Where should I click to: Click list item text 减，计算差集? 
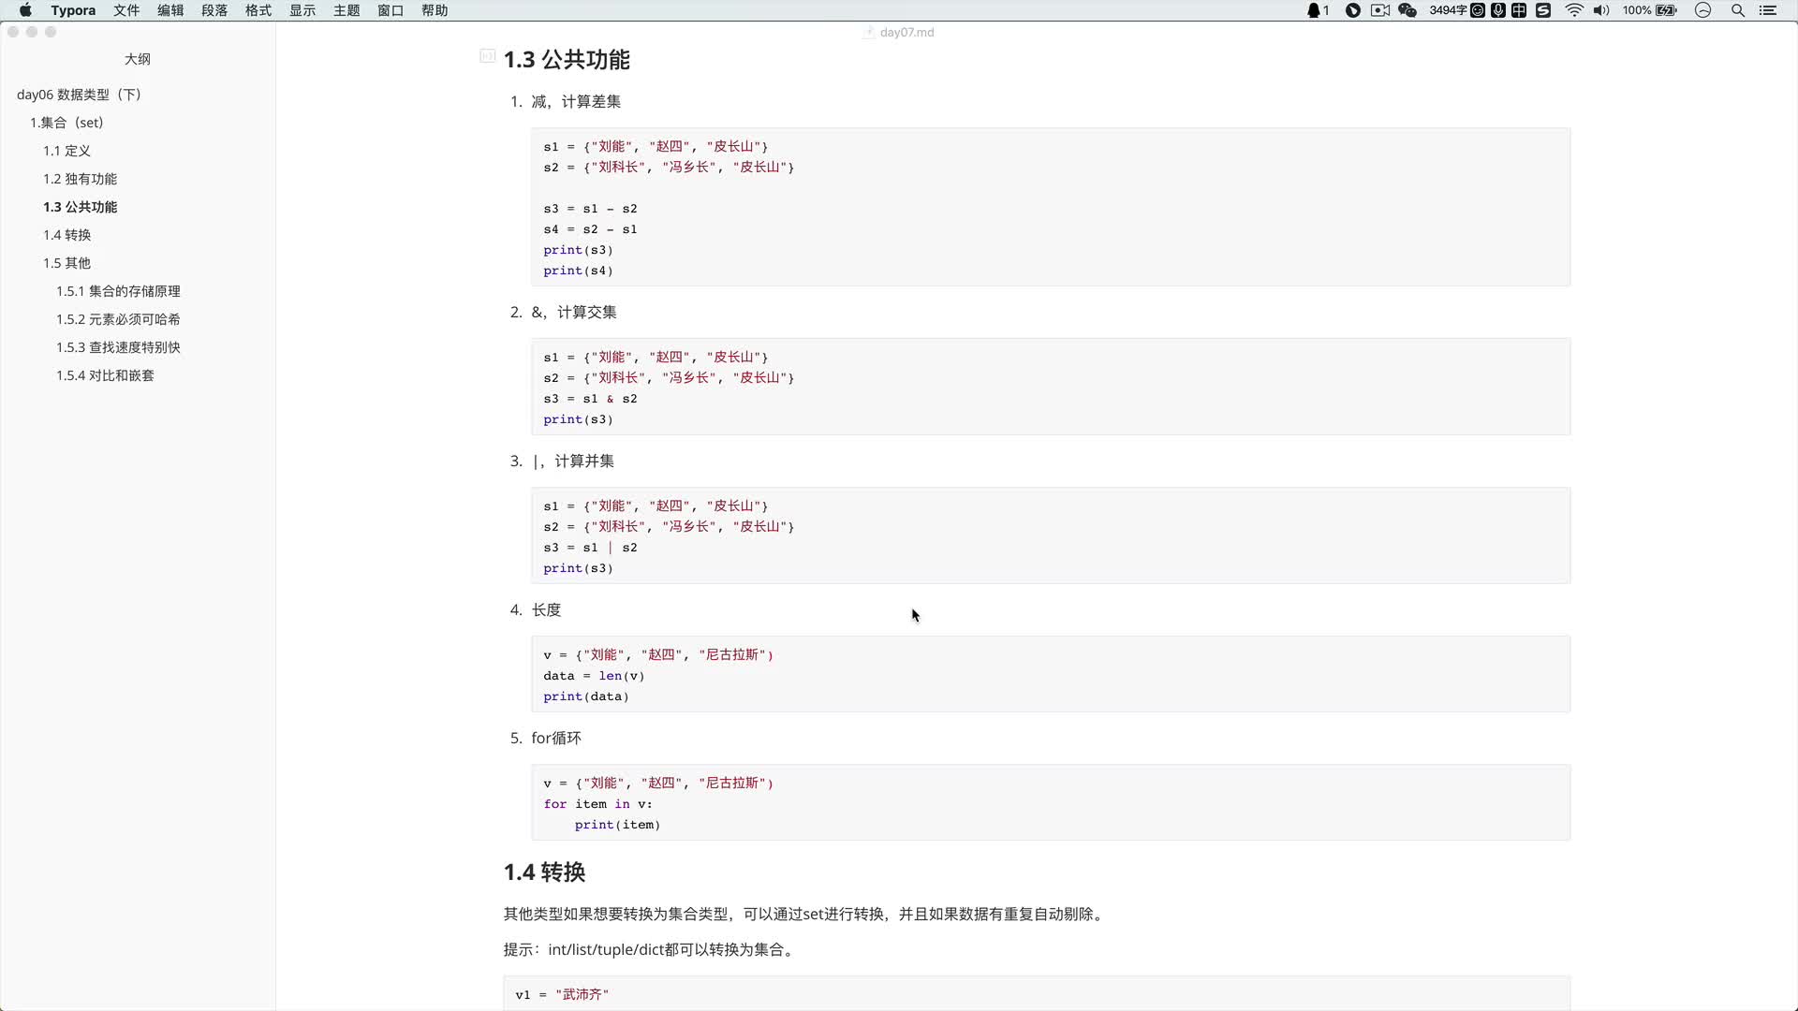tap(576, 101)
